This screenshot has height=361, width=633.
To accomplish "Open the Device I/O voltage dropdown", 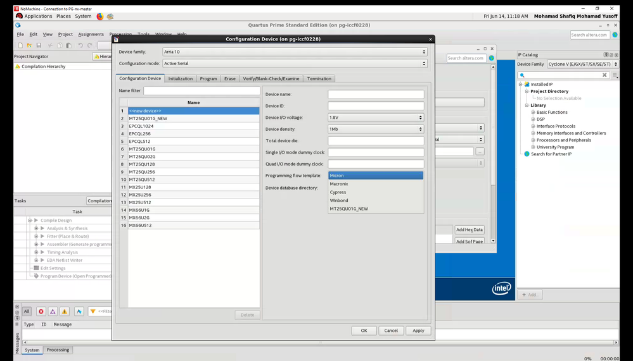I will click(x=375, y=118).
